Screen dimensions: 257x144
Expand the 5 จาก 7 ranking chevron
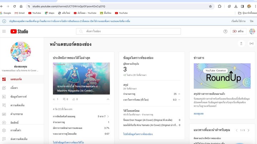pyautogui.click(x=108, y=116)
